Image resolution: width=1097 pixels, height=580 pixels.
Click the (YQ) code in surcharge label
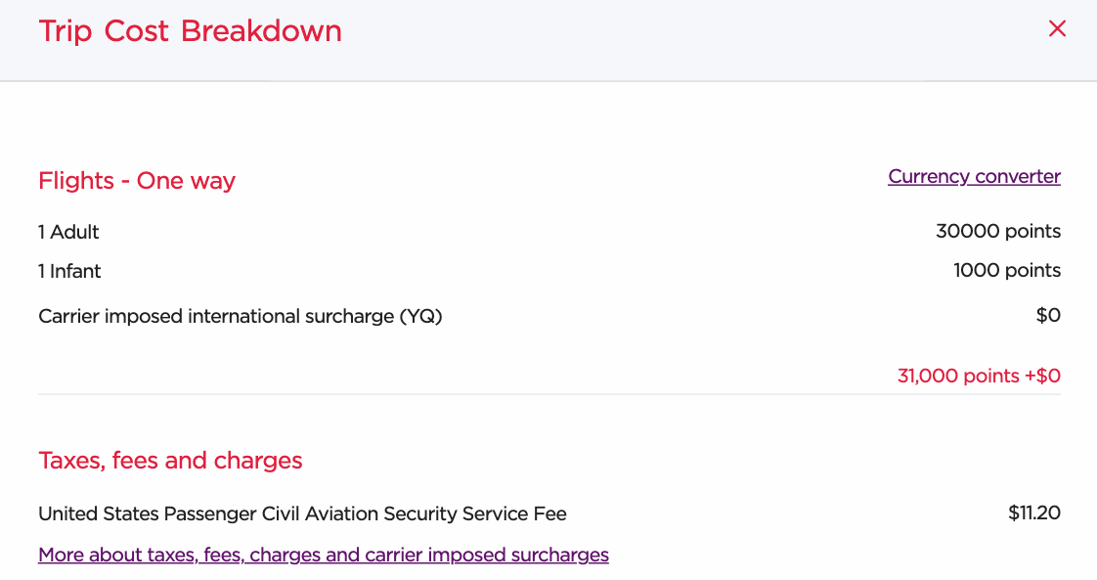[x=420, y=317]
